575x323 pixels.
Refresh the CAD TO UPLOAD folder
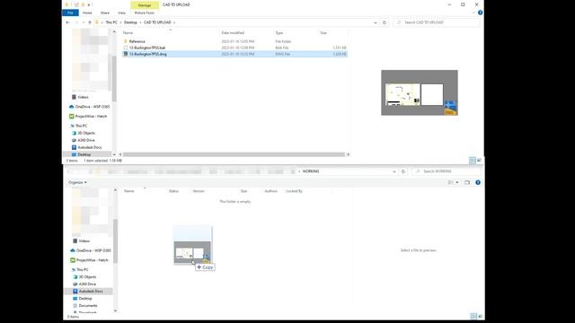click(x=385, y=22)
